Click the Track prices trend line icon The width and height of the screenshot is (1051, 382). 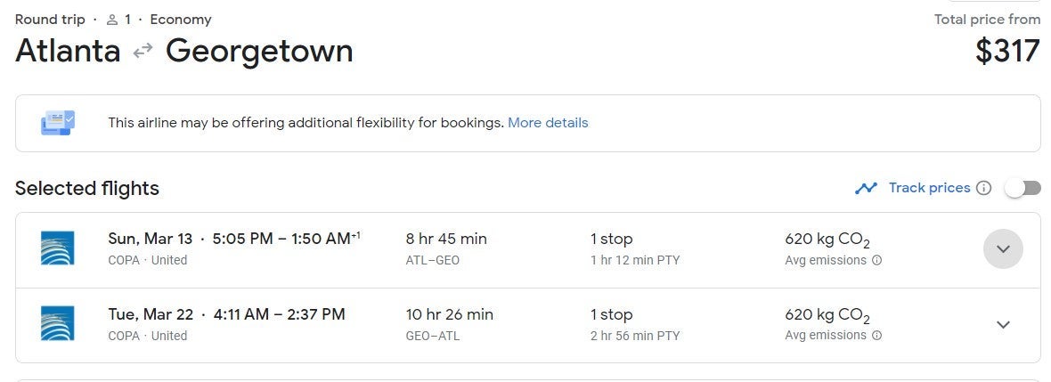pyautogui.click(x=866, y=188)
